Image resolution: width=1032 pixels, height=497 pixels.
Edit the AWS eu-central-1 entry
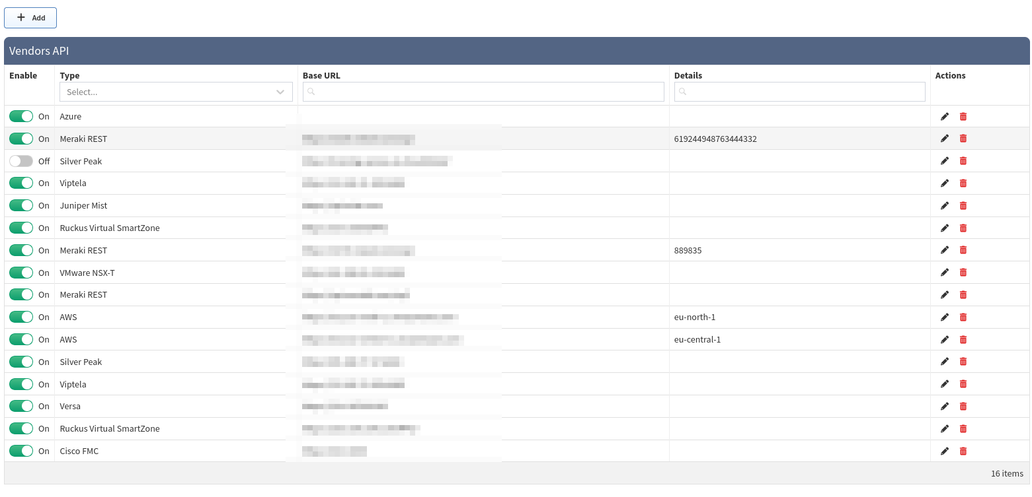[945, 340]
